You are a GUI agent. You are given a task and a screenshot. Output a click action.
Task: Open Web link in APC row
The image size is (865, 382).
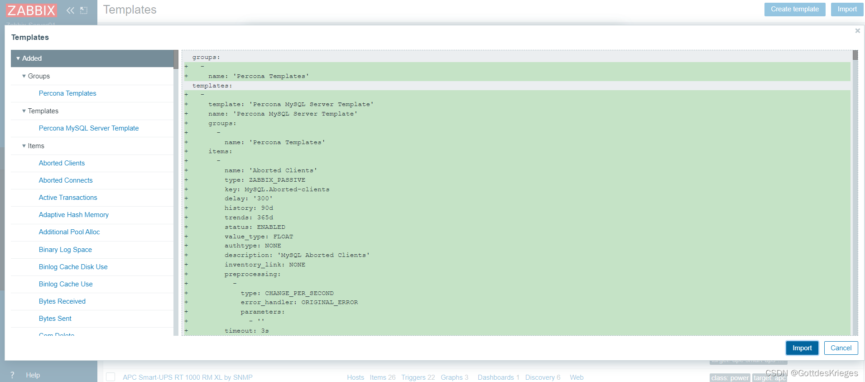[x=577, y=377]
